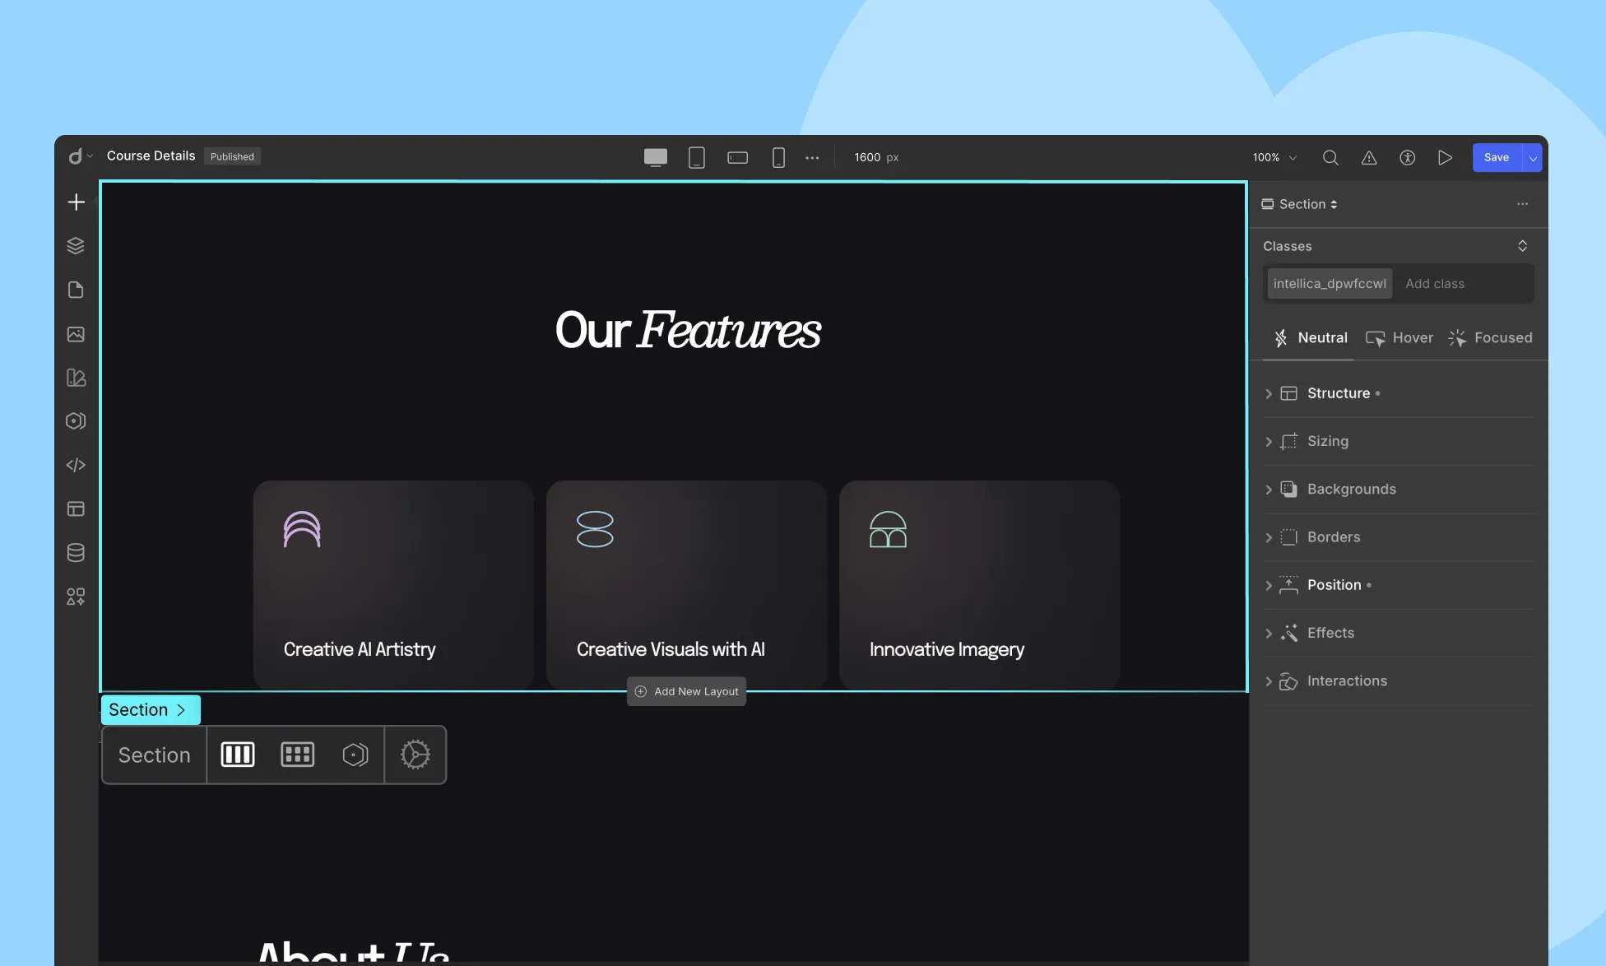1606x966 pixels.
Task: Open the Apps and shapes icon
Action: 76,597
